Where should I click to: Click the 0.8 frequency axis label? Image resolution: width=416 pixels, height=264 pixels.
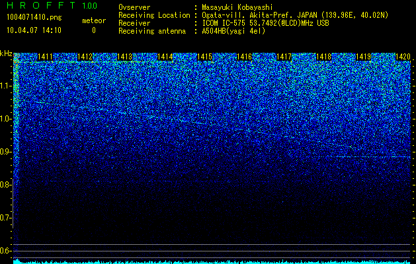click(6, 185)
